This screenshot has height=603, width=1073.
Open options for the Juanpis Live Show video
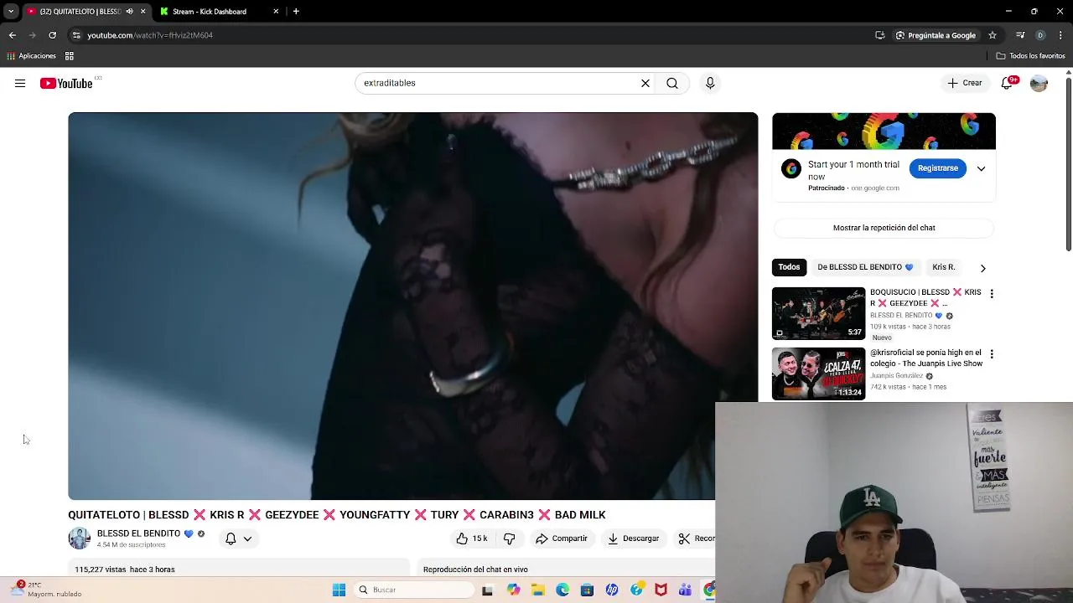(x=992, y=354)
